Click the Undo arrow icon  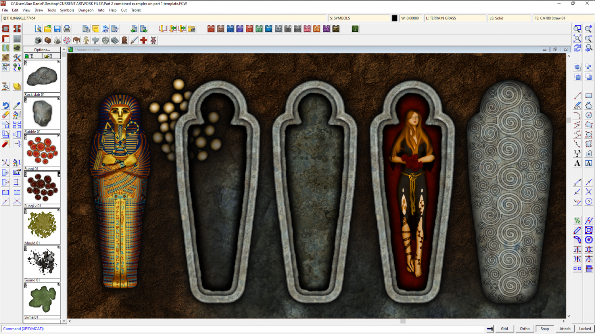[6, 105]
